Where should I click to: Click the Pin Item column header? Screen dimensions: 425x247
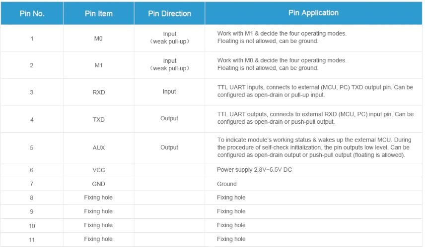tap(99, 13)
